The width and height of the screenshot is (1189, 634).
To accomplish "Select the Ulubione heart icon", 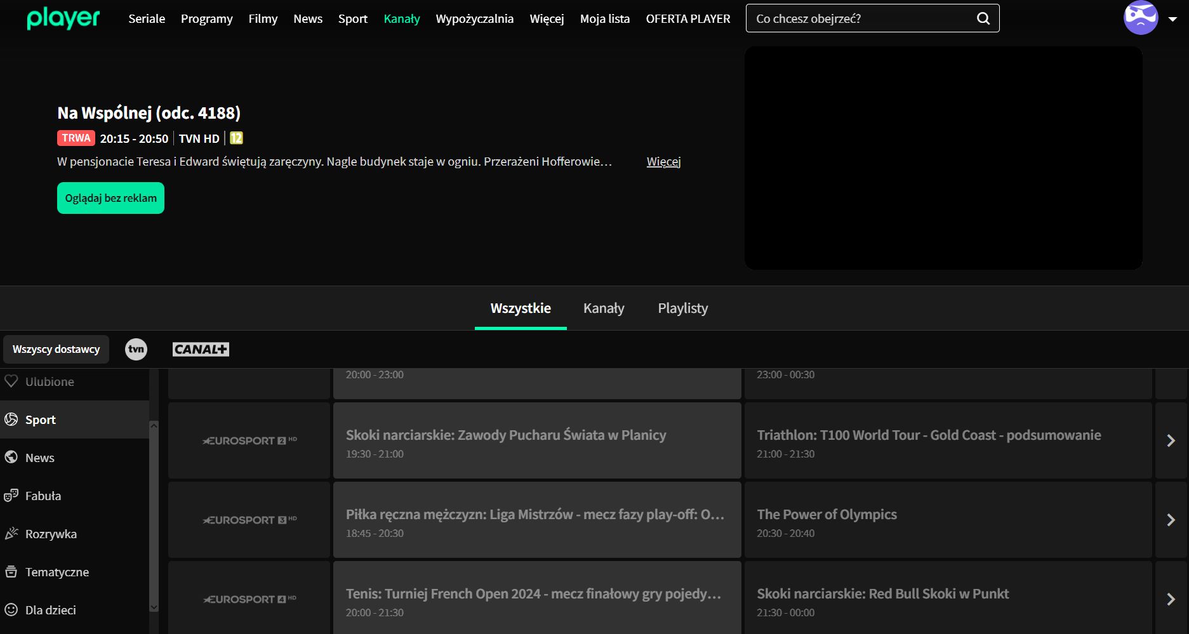I will [x=11, y=381].
